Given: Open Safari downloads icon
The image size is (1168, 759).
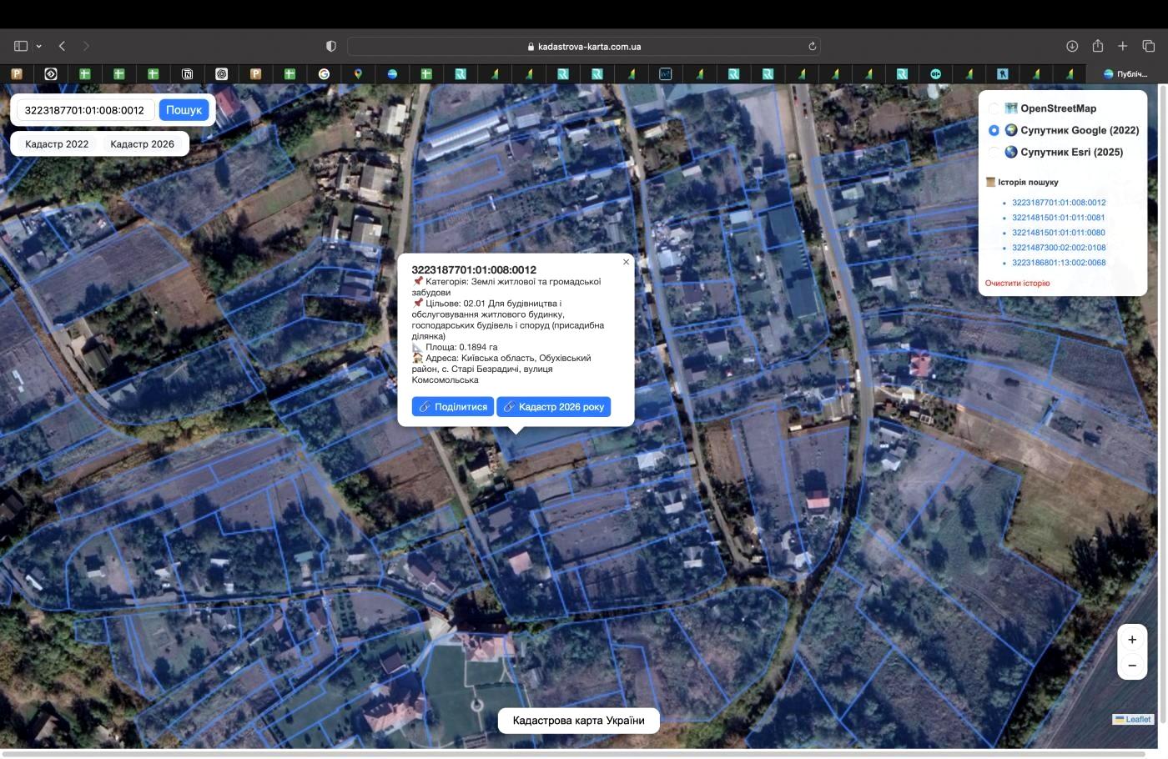Looking at the screenshot, I should click(1072, 46).
